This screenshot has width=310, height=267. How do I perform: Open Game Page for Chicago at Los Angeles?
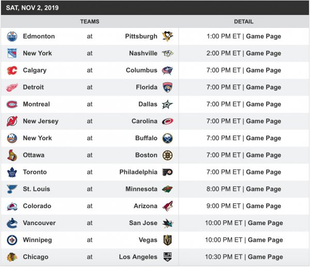[266, 257]
